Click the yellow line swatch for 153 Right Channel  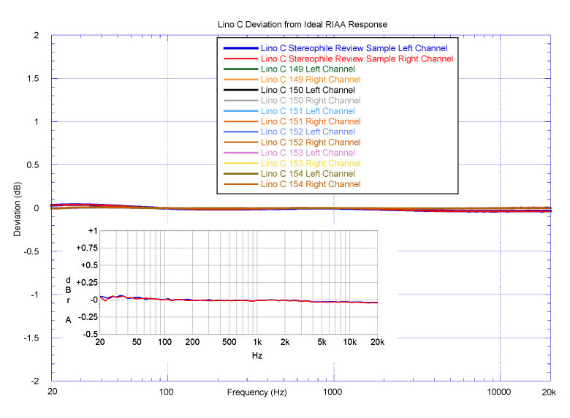point(240,163)
